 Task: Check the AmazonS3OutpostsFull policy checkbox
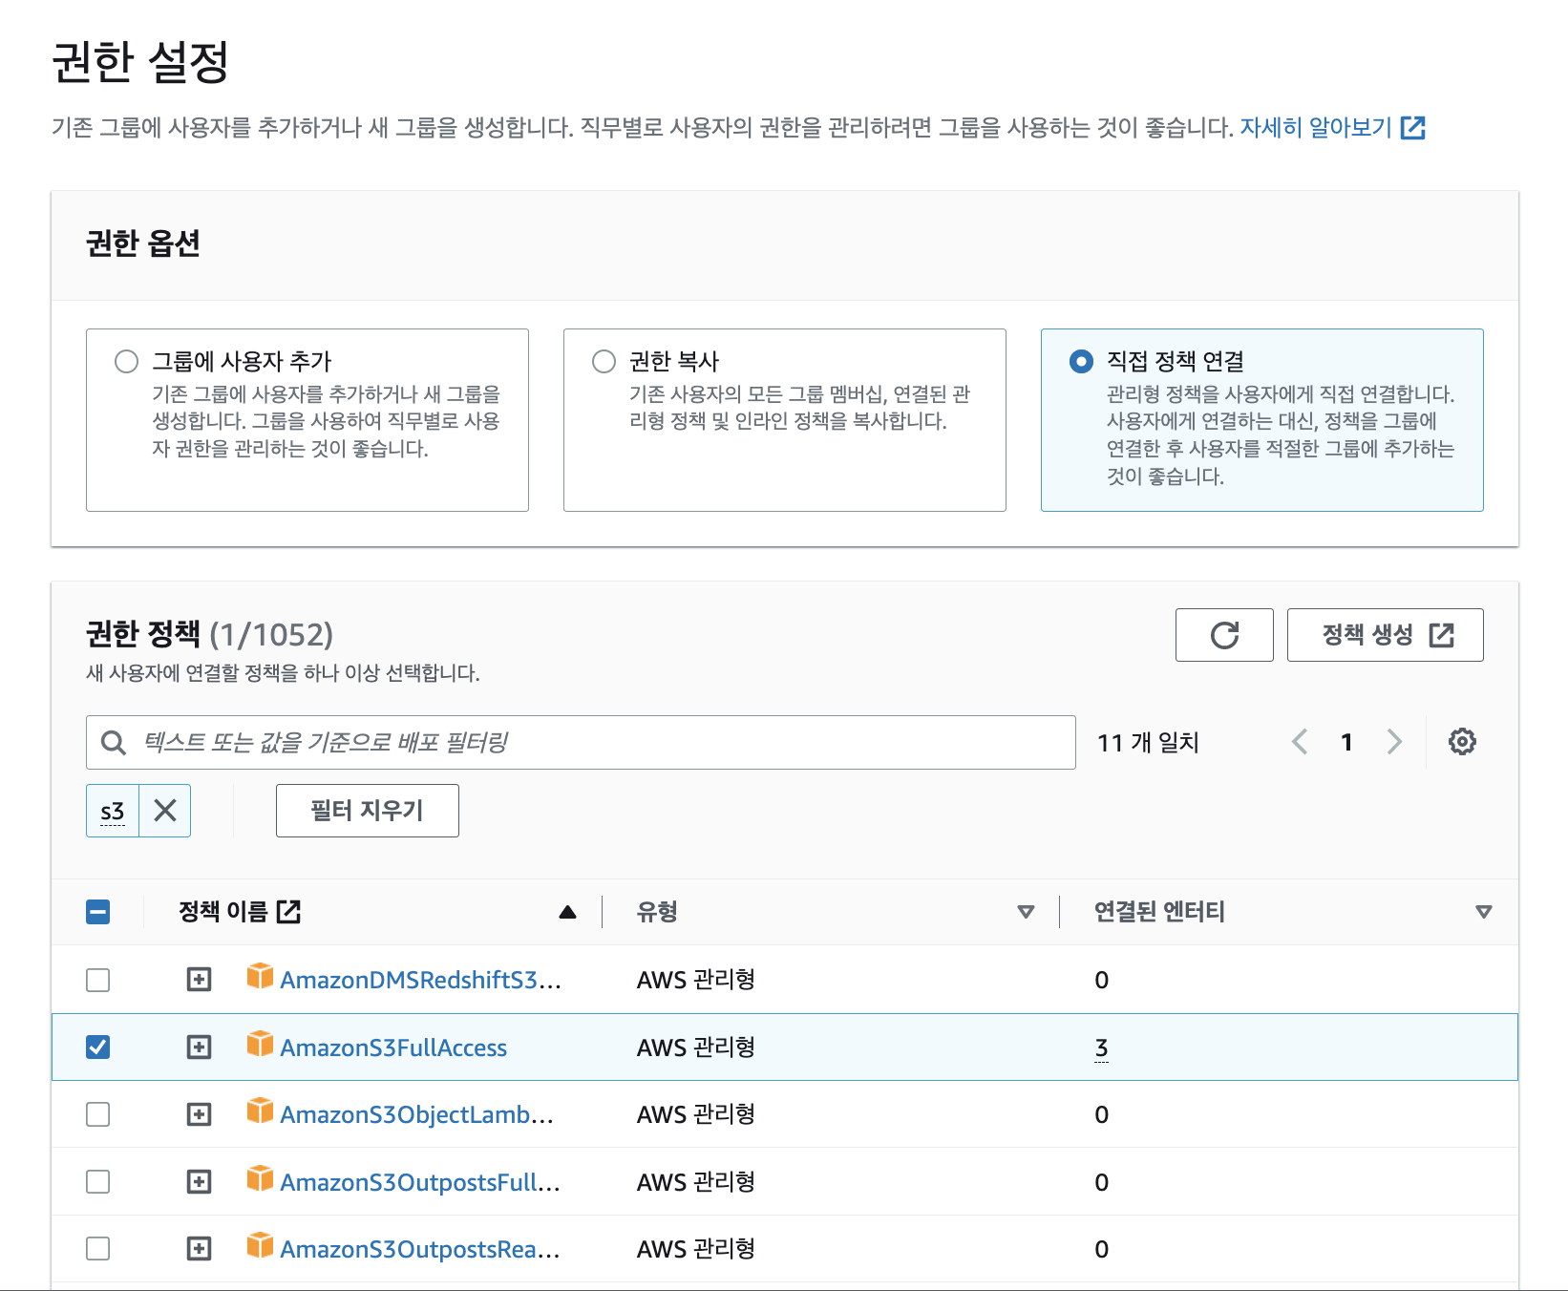click(97, 1182)
